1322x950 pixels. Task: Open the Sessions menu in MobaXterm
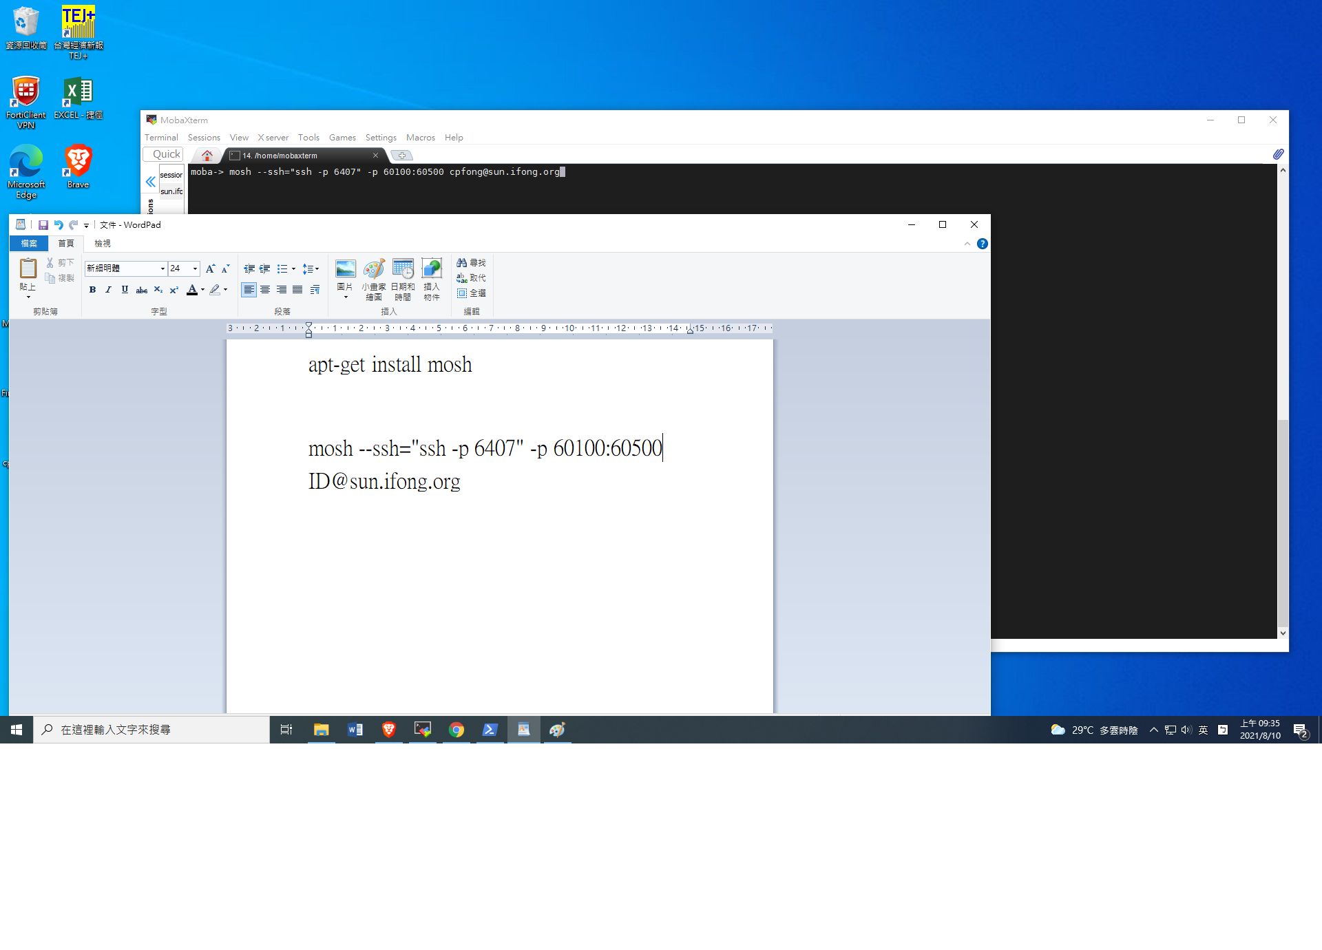(204, 138)
